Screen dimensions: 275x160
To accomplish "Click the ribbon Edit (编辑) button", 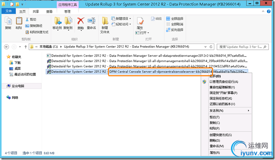I will (x=156, y=19).
